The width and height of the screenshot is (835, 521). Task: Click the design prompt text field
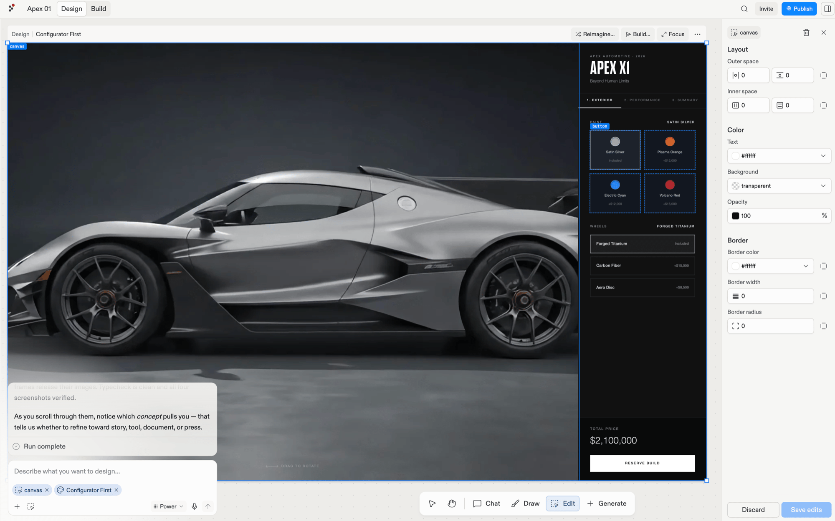[x=112, y=471]
